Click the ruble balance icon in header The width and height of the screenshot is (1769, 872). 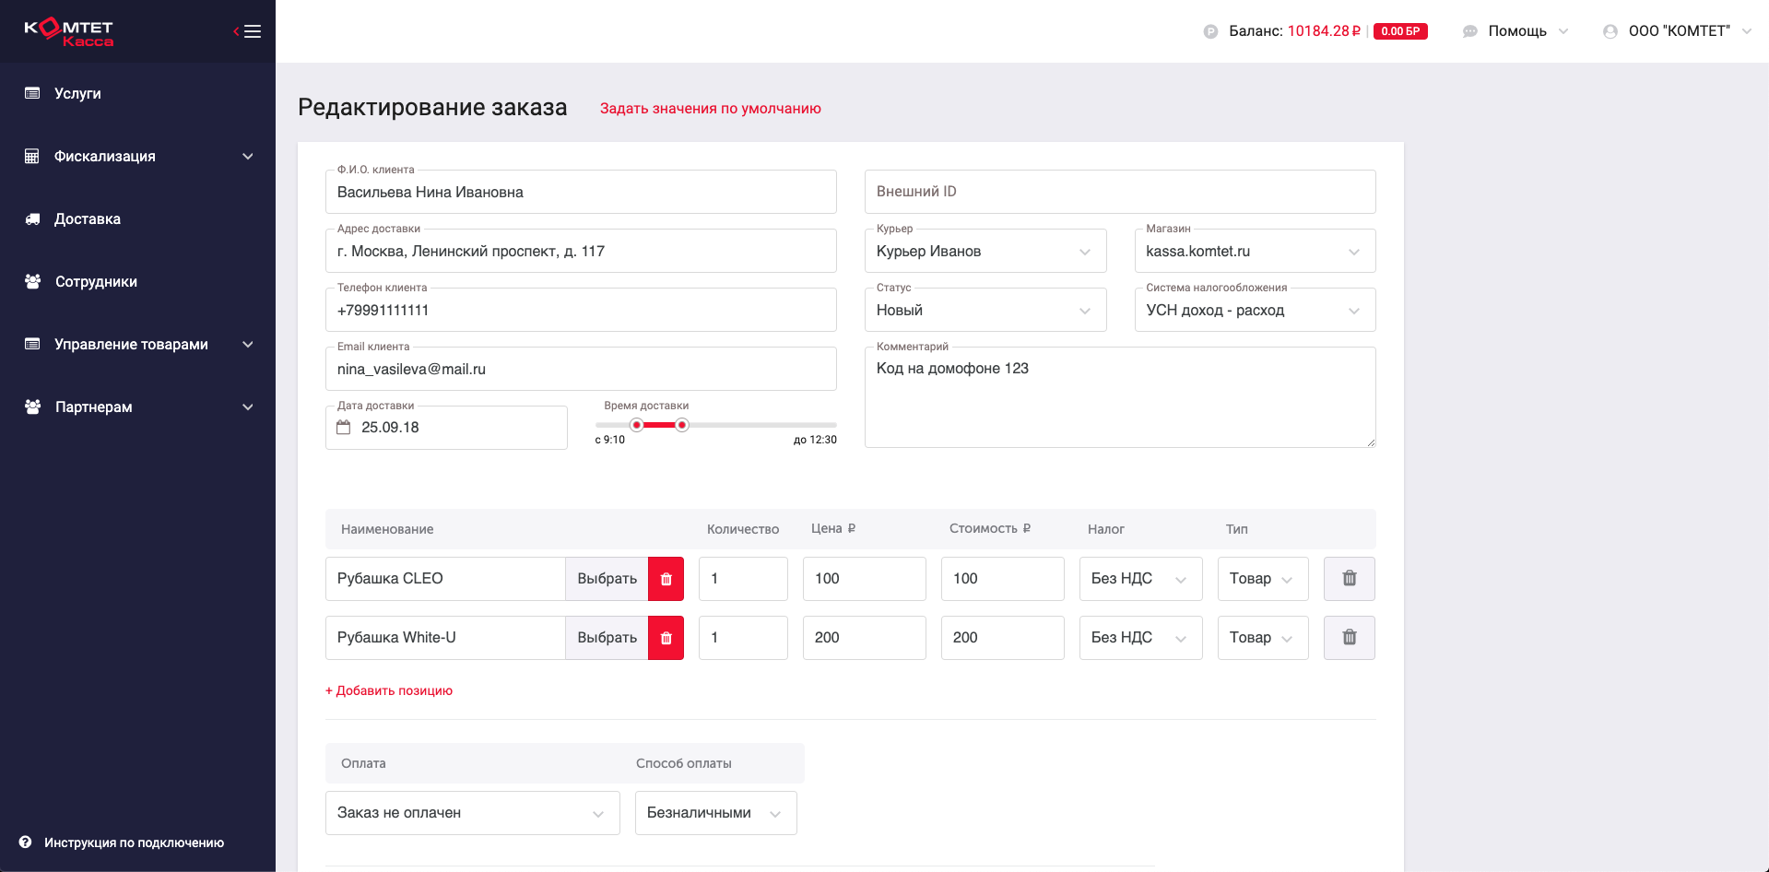pos(1210,31)
